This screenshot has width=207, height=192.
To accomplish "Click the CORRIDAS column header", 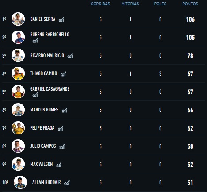I will pos(100,4).
